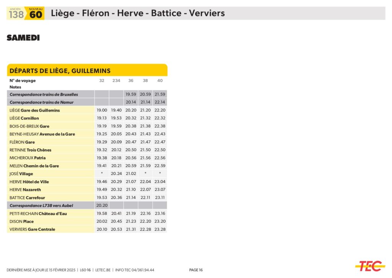Click the grey ANCIEN 138 line badge
Viewport: 392px width, 278px height.
pos(16,13)
